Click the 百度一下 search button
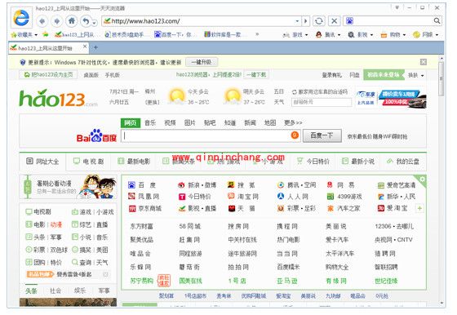 [x=322, y=135]
